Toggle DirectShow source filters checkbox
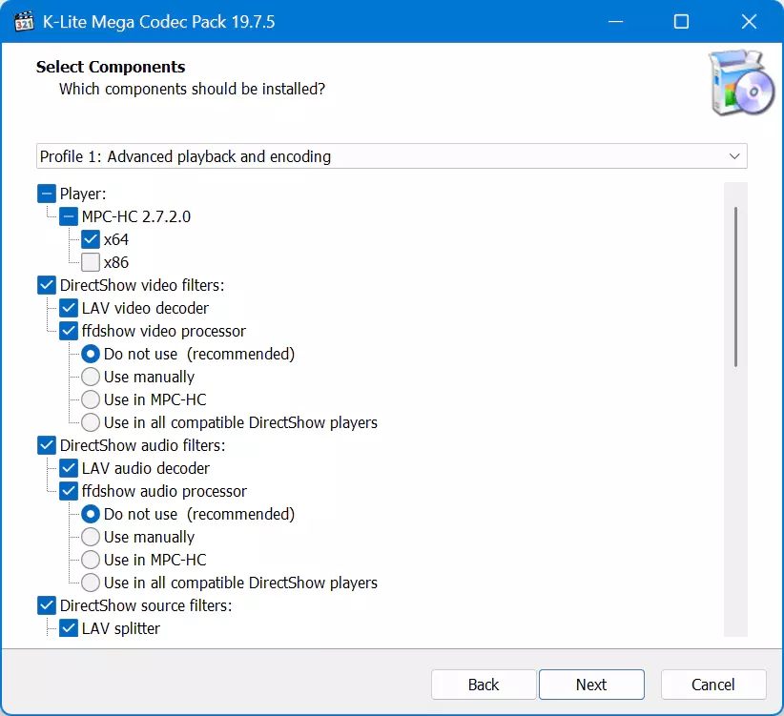The width and height of the screenshot is (784, 716). point(47,605)
